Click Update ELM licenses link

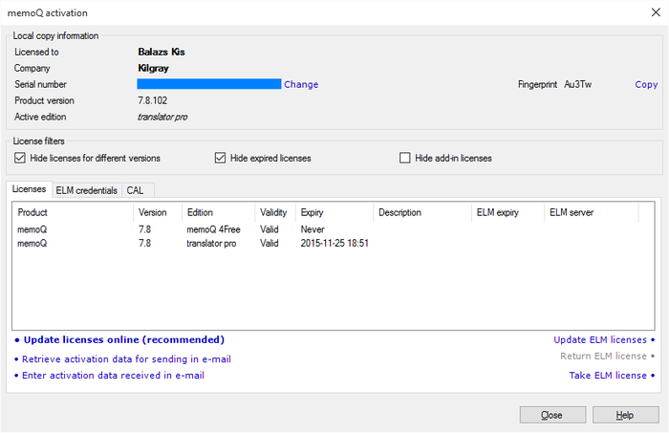[x=600, y=339]
